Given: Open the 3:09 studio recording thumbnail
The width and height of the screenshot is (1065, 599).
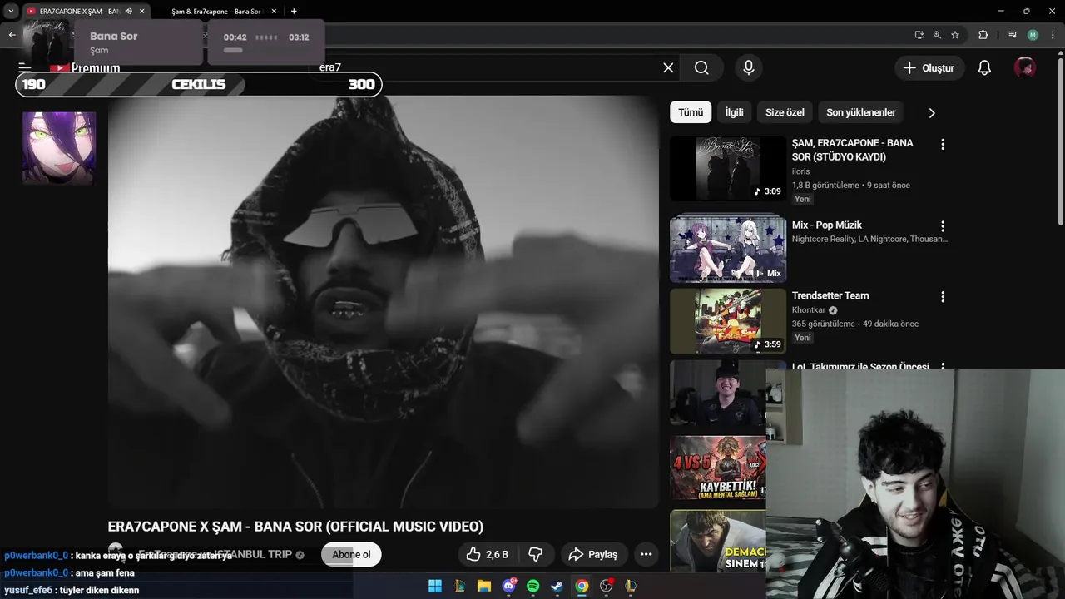Looking at the screenshot, I should coord(728,168).
